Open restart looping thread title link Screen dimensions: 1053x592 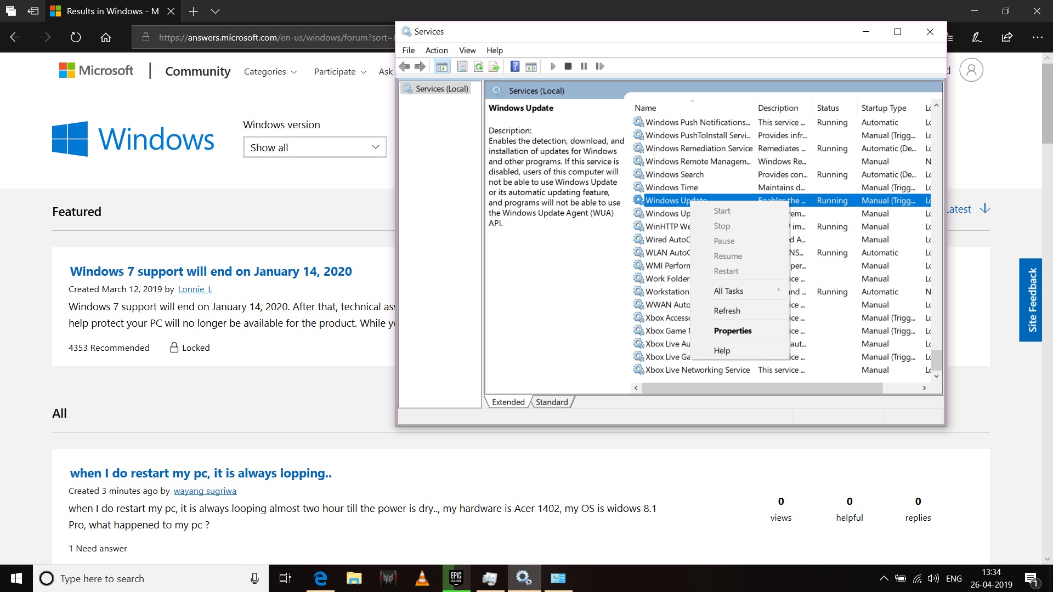coord(201,473)
